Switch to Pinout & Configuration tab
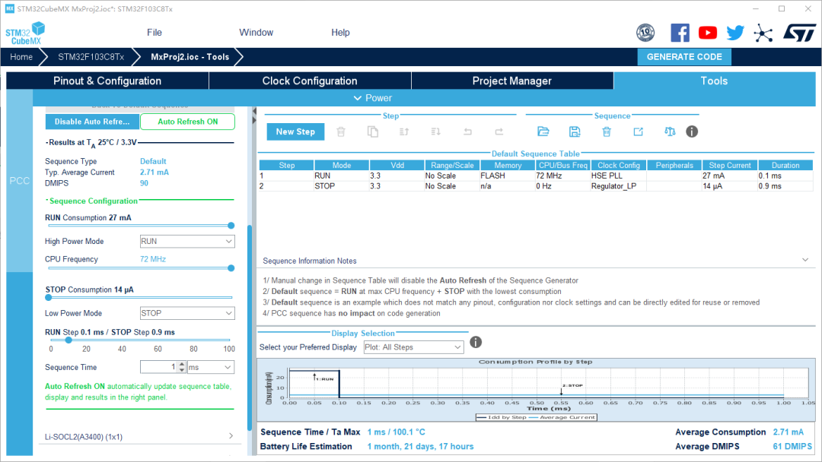 point(107,81)
